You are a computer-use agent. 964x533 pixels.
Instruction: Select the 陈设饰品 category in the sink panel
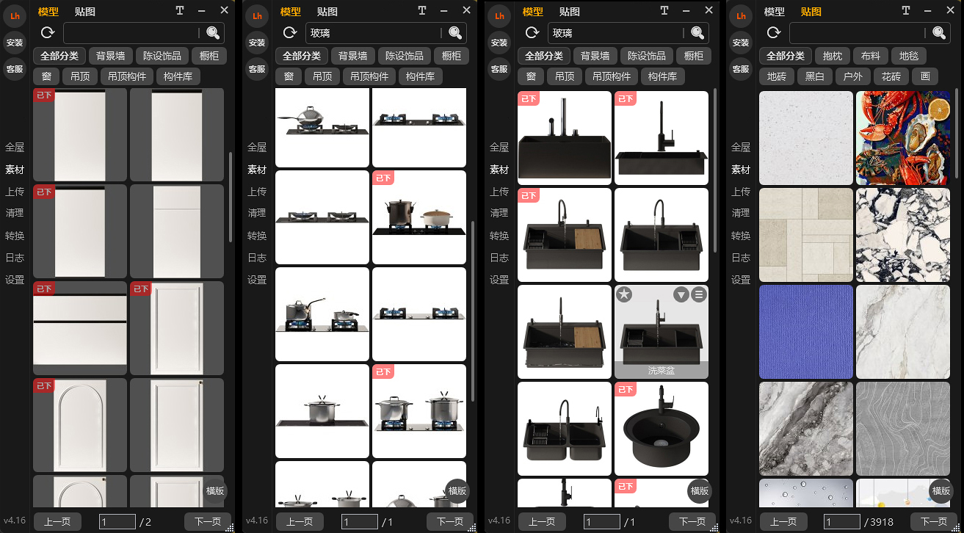click(x=646, y=56)
